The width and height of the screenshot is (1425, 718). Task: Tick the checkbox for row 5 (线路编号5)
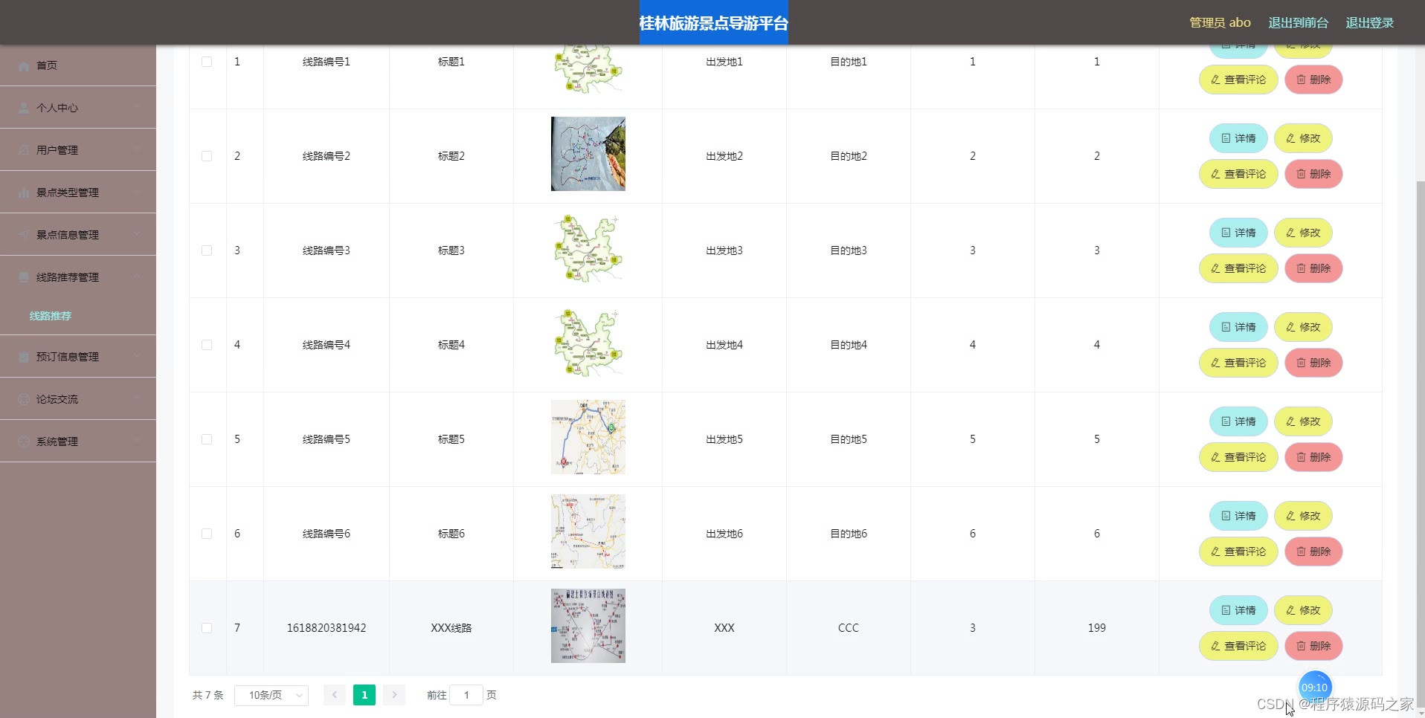click(x=207, y=439)
